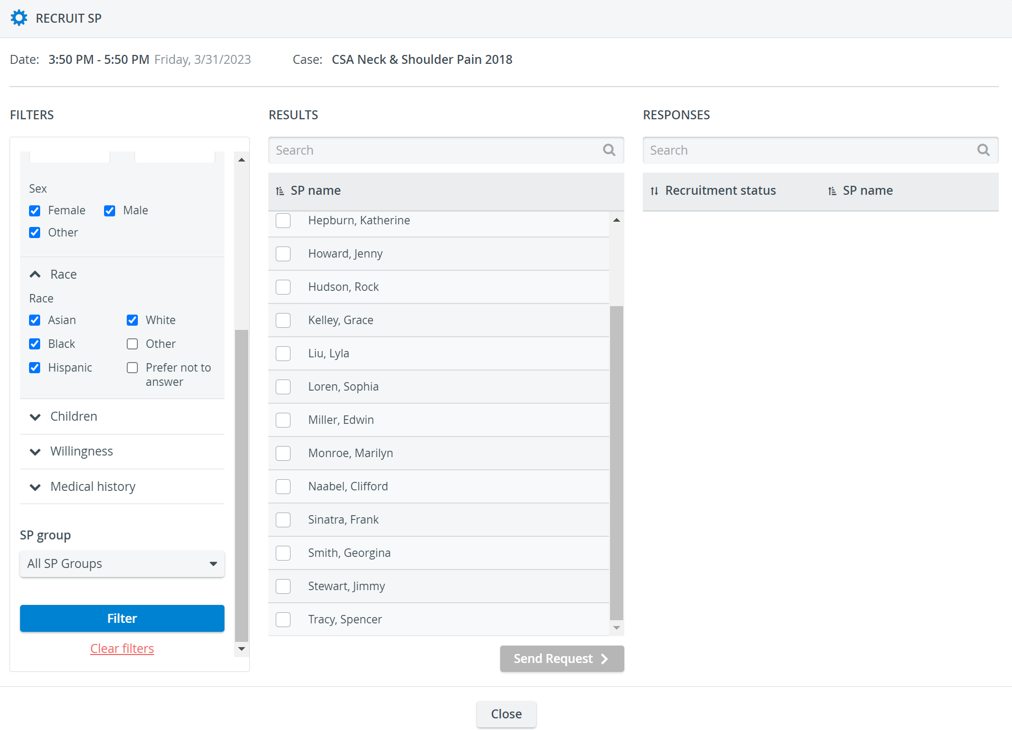Click the Results search magnifier icon
Screen dimensions: 1012x730
tap(609, 150)
